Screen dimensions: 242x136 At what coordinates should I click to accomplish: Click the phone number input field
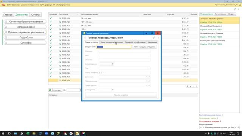point(124,73)
